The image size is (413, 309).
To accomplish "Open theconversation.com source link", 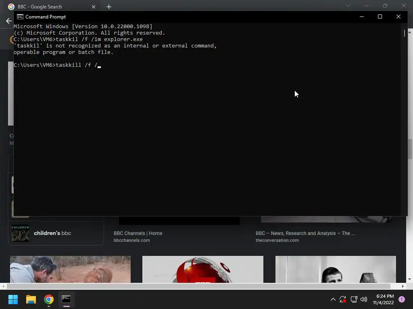I will 277,241.
